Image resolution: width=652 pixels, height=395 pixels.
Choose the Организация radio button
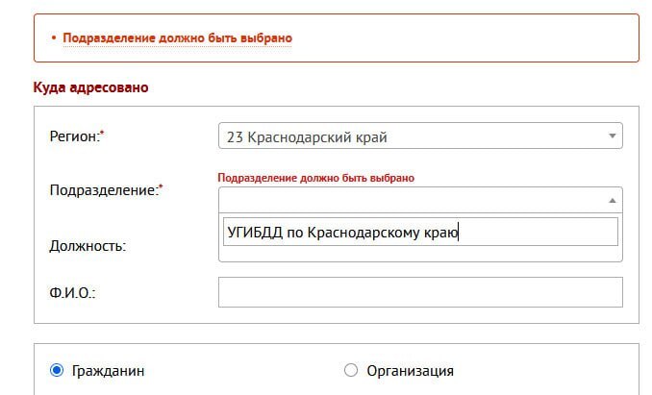click(350, 370)
